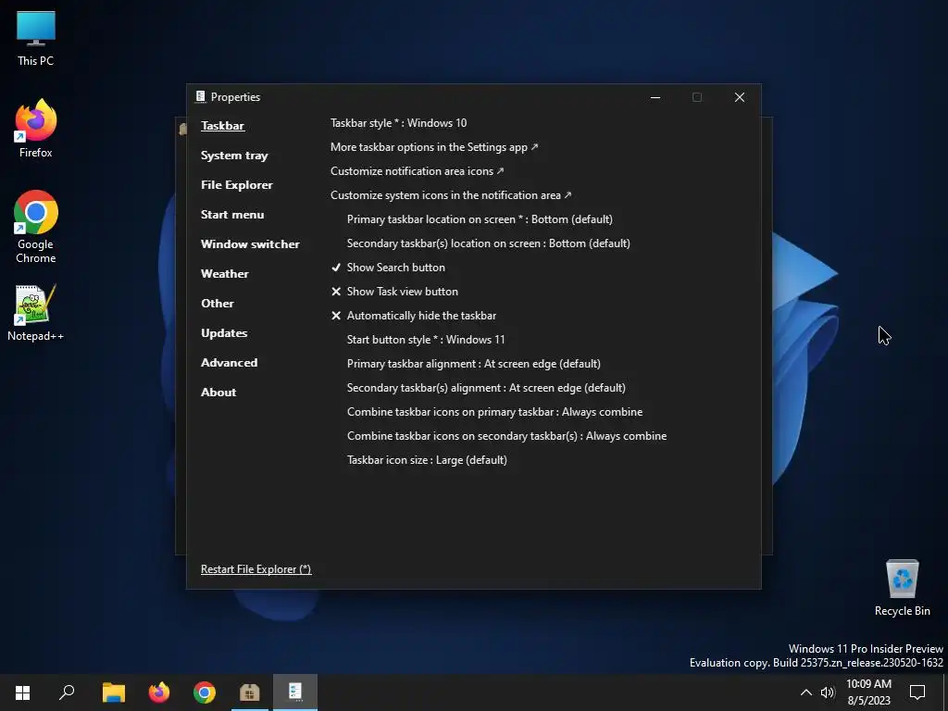948x711 pixels.
Task: Open the notification center icon
Action: click(917, 692)
